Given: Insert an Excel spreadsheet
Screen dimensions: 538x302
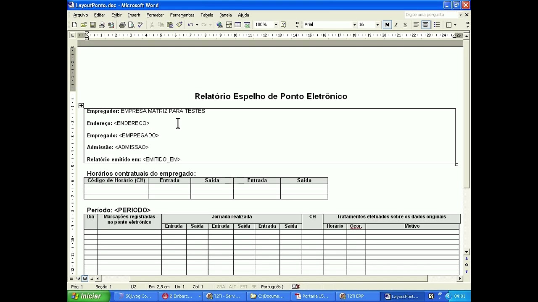Looking at the screenshot, I should pyautogui.click(x=247, y=25).
